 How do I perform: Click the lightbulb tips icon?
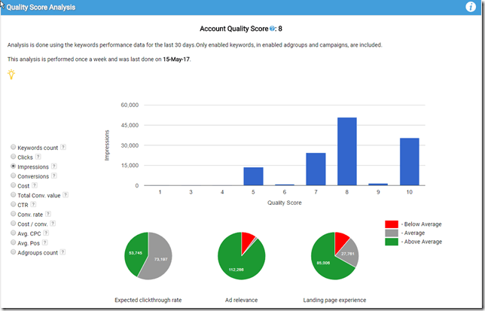point(11,74)
